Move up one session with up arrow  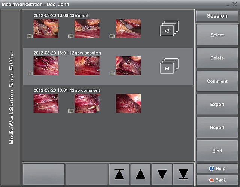coord(140,174)
